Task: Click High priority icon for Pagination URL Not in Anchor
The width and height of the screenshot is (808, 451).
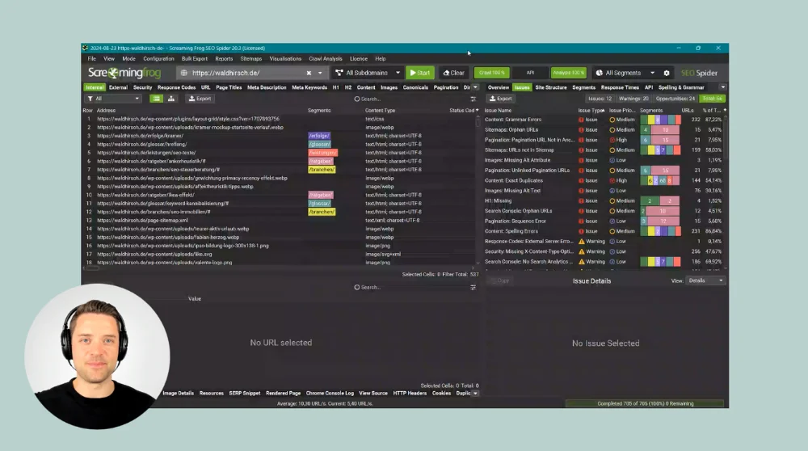Action: (612, 140)
